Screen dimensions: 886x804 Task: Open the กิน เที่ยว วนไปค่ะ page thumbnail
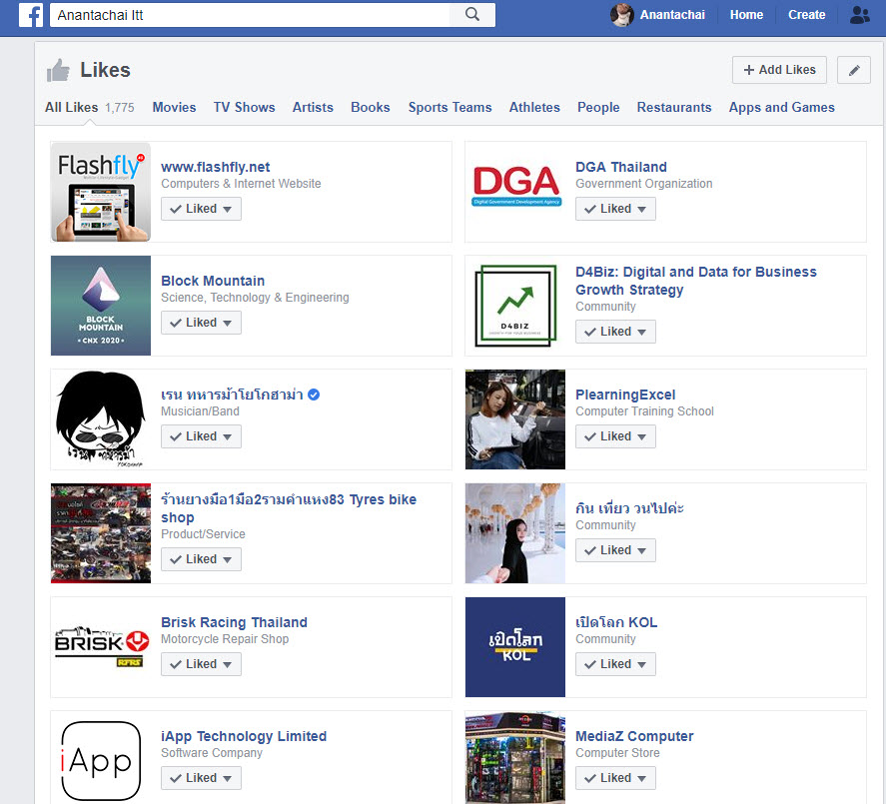tap(515, 533)
